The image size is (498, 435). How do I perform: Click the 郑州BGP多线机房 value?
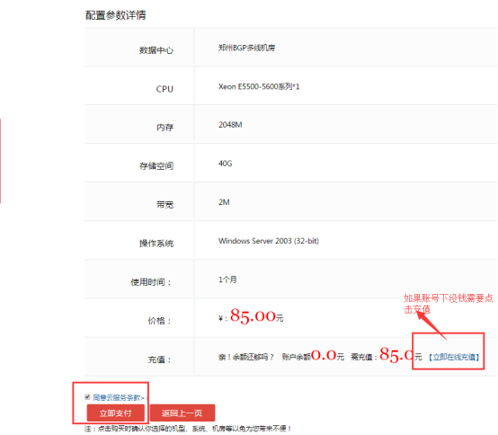coord(247,48)
